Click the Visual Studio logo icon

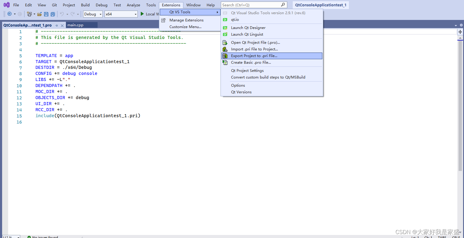(6, 5)
